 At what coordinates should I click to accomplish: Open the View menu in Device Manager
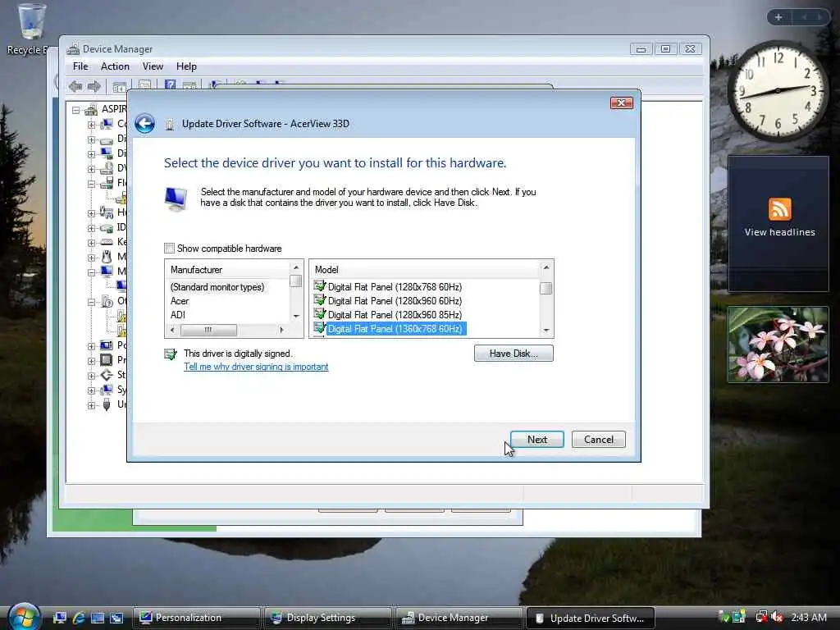pyautogui.click(x=153, y=66)
